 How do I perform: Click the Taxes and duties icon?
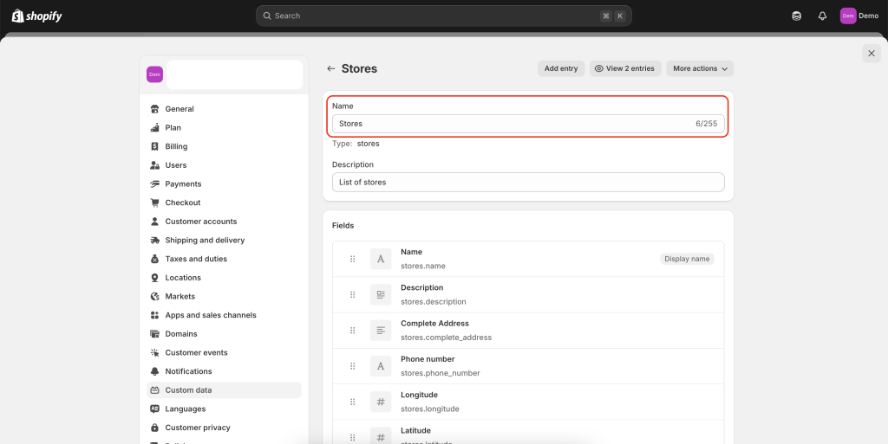[154, 259]
